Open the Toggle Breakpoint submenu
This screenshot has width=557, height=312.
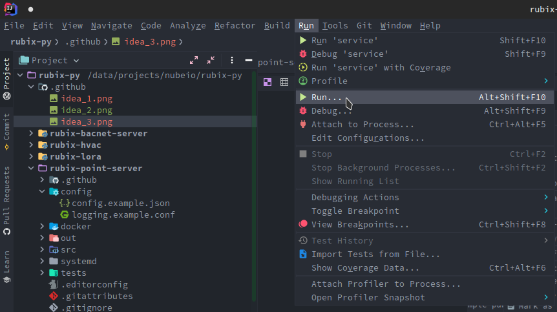tap(425, 211)
